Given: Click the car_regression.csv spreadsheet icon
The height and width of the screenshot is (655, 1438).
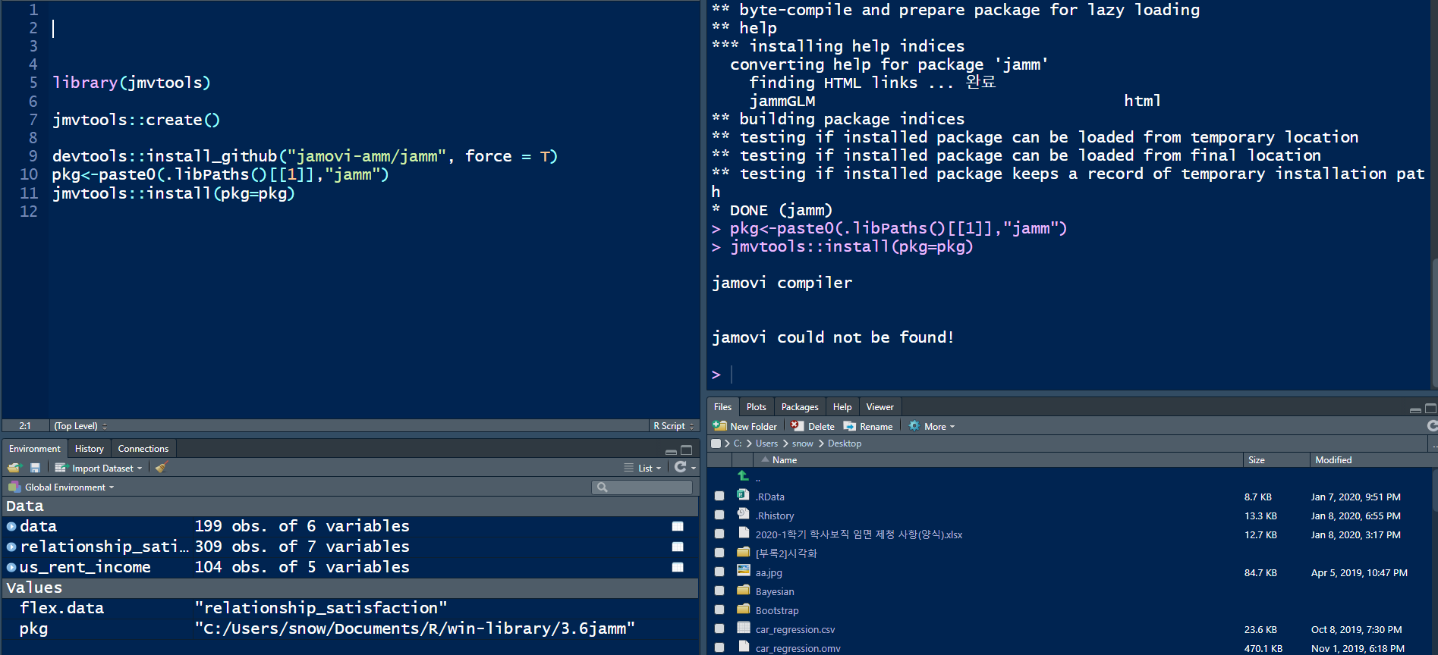Looking at the screenshot, I should click(x=744, y=628).
